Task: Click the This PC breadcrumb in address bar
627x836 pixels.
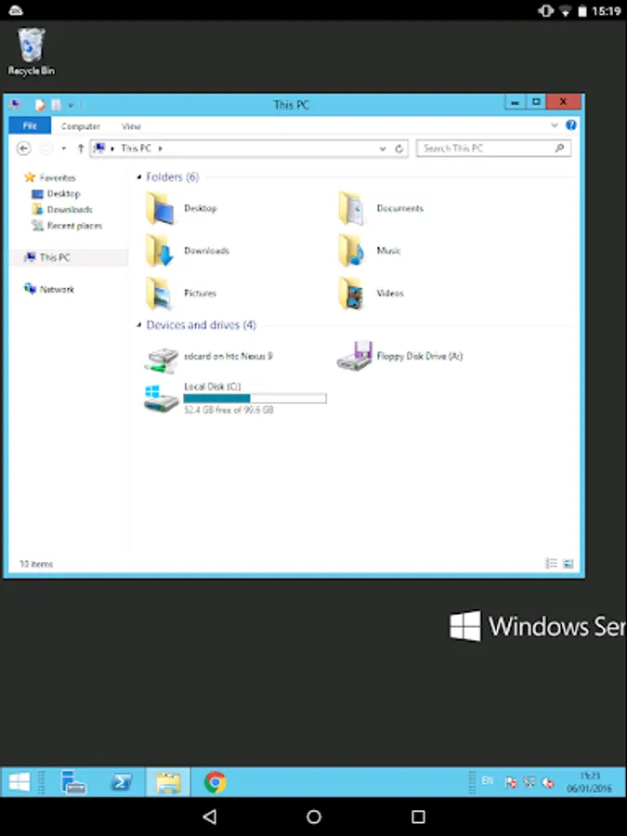Action: tap(136, 149)
